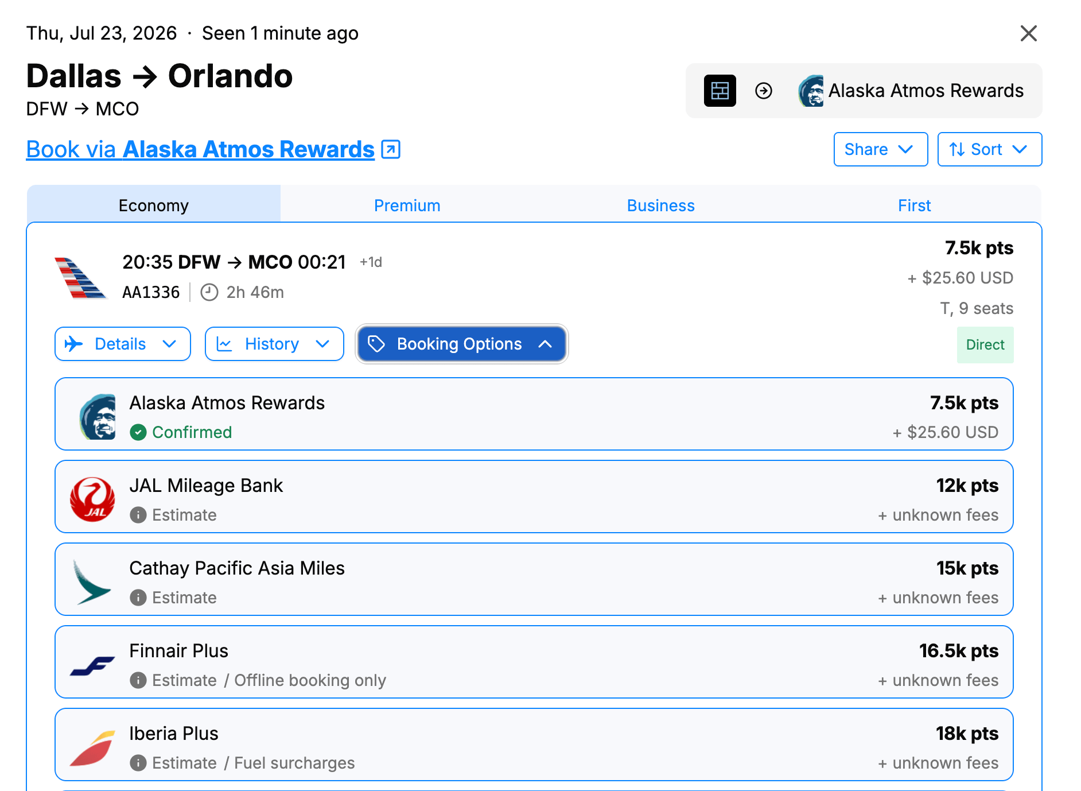
Task: Select the Economy cabin tab
Action: [154, 205]
